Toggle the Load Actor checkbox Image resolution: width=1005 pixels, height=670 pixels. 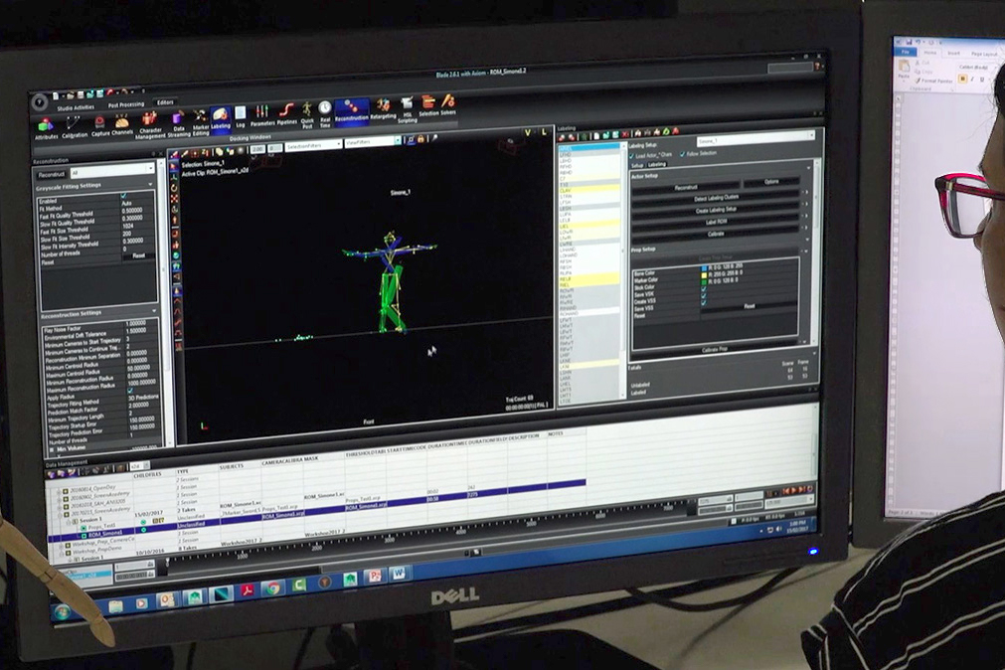632,154
